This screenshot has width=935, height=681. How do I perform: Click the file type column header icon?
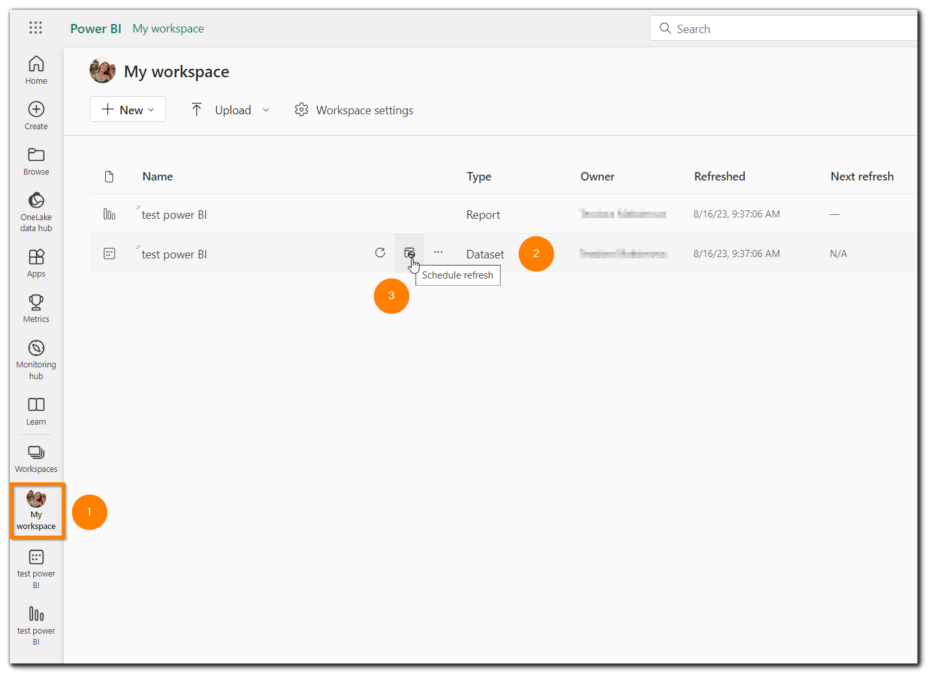(x=109, y=177)
